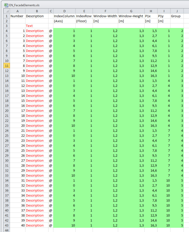189x232 pixels.
Task: Click the P1y value 10 in row 34
Action: point(164,181)
